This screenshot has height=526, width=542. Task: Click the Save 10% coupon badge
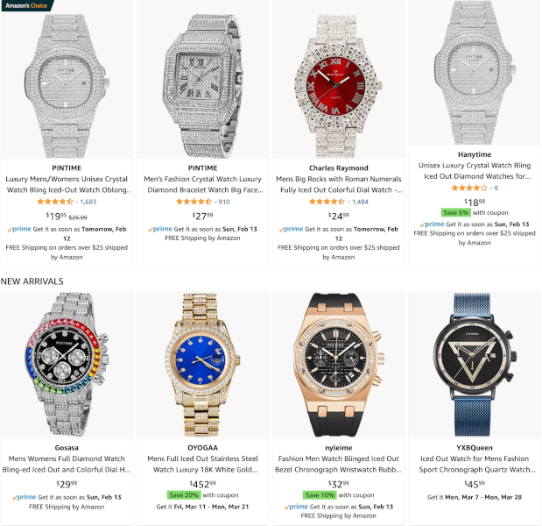320,495
